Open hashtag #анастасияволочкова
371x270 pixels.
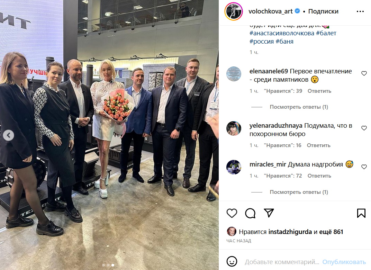[x=282, y=33]
